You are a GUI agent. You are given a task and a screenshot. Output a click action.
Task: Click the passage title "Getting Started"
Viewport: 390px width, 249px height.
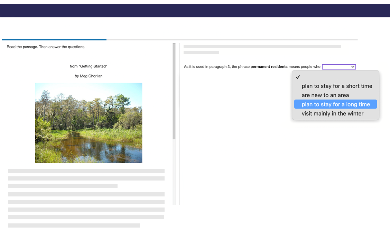(x=89, y=66)
